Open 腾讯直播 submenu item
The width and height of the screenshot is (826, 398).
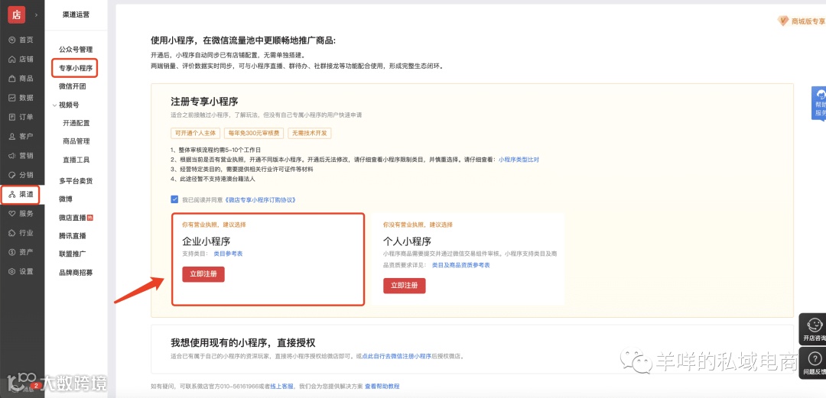tap(72, 236)
